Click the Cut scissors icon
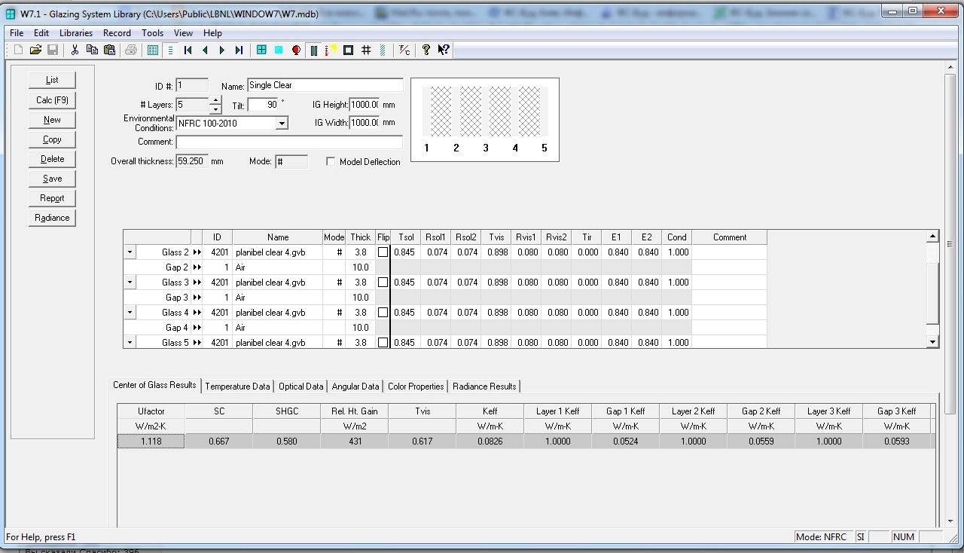The image size is (964, 553). tap(75, 50)
